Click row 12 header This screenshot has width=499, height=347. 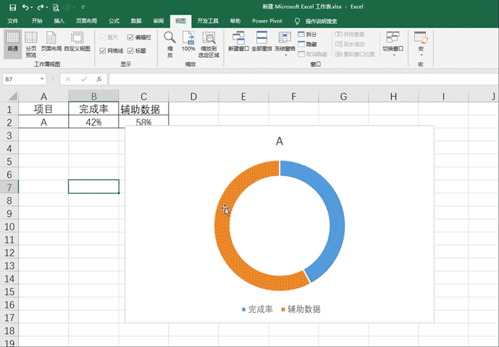[x=9, y=252]
